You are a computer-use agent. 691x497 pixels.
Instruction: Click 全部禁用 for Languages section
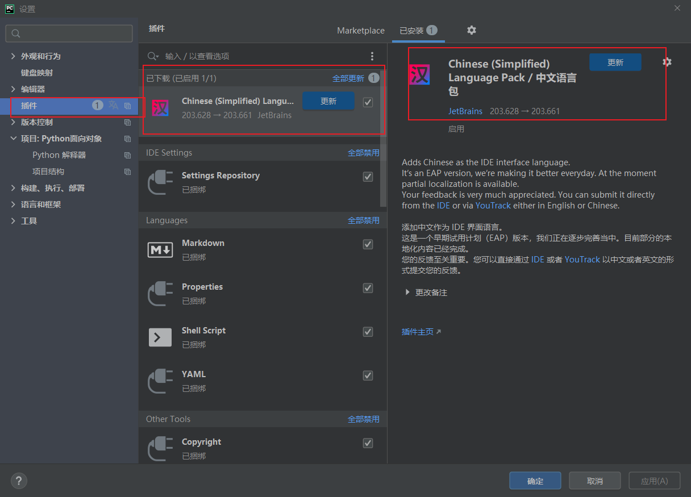click(364, 220)
